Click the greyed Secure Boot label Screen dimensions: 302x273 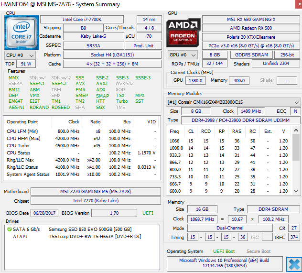point(259,251)
